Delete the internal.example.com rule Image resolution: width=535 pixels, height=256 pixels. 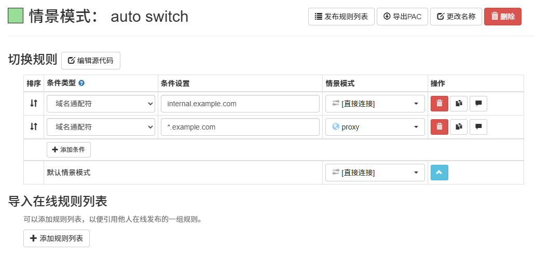click(440, 104)
